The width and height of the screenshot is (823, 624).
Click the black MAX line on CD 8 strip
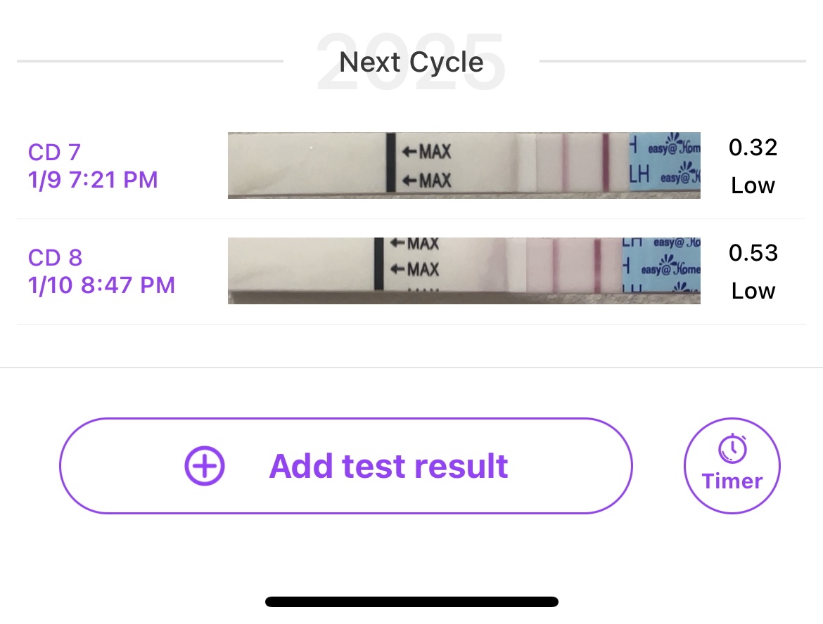[378, 264]
